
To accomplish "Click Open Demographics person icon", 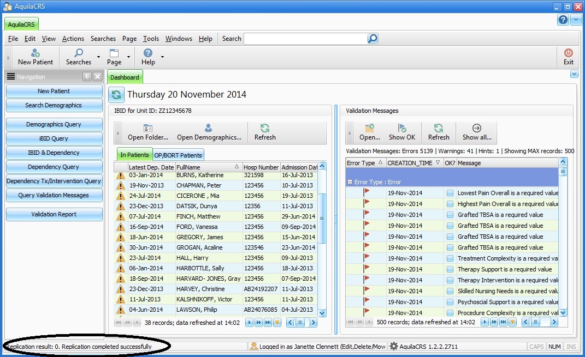I will click(209, 129).
